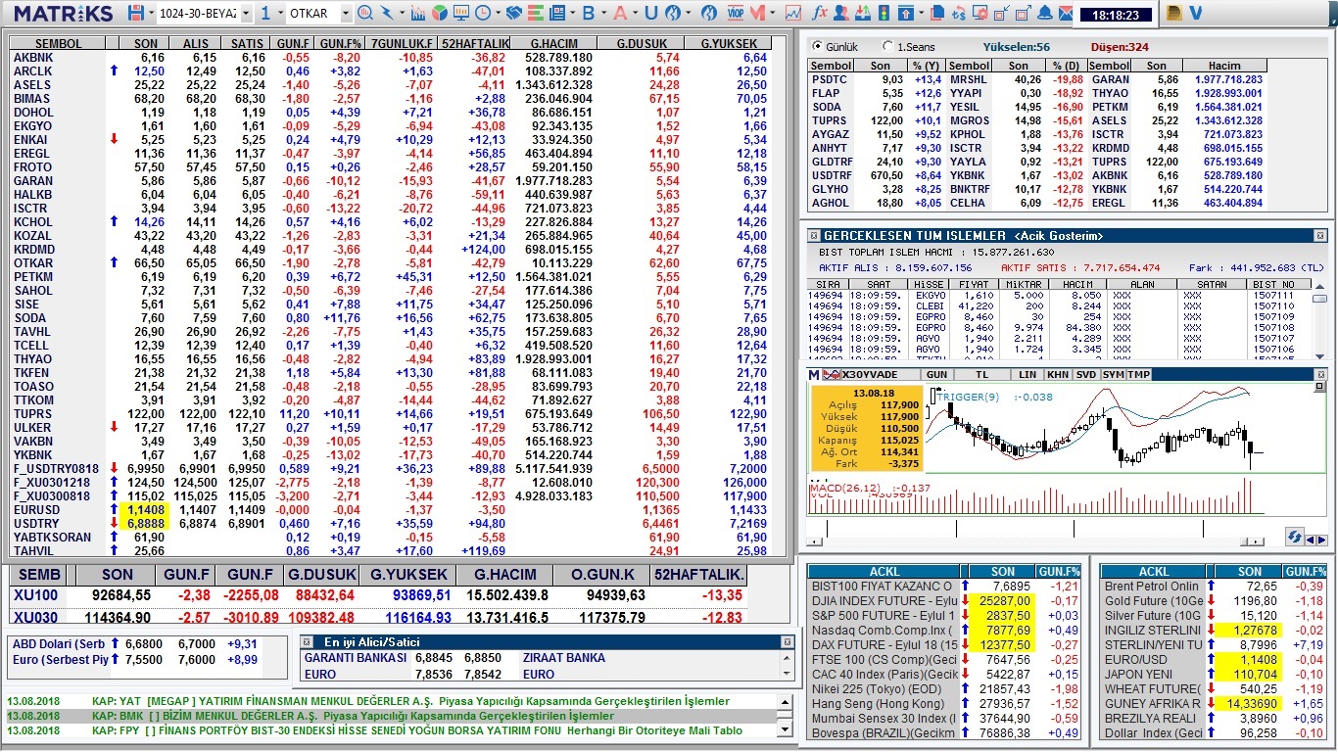Select the TL tab in the X30YVADE chart
The height and width of the screenshot is (752, 1338).
pyautogui.click(x=982, y=375)
